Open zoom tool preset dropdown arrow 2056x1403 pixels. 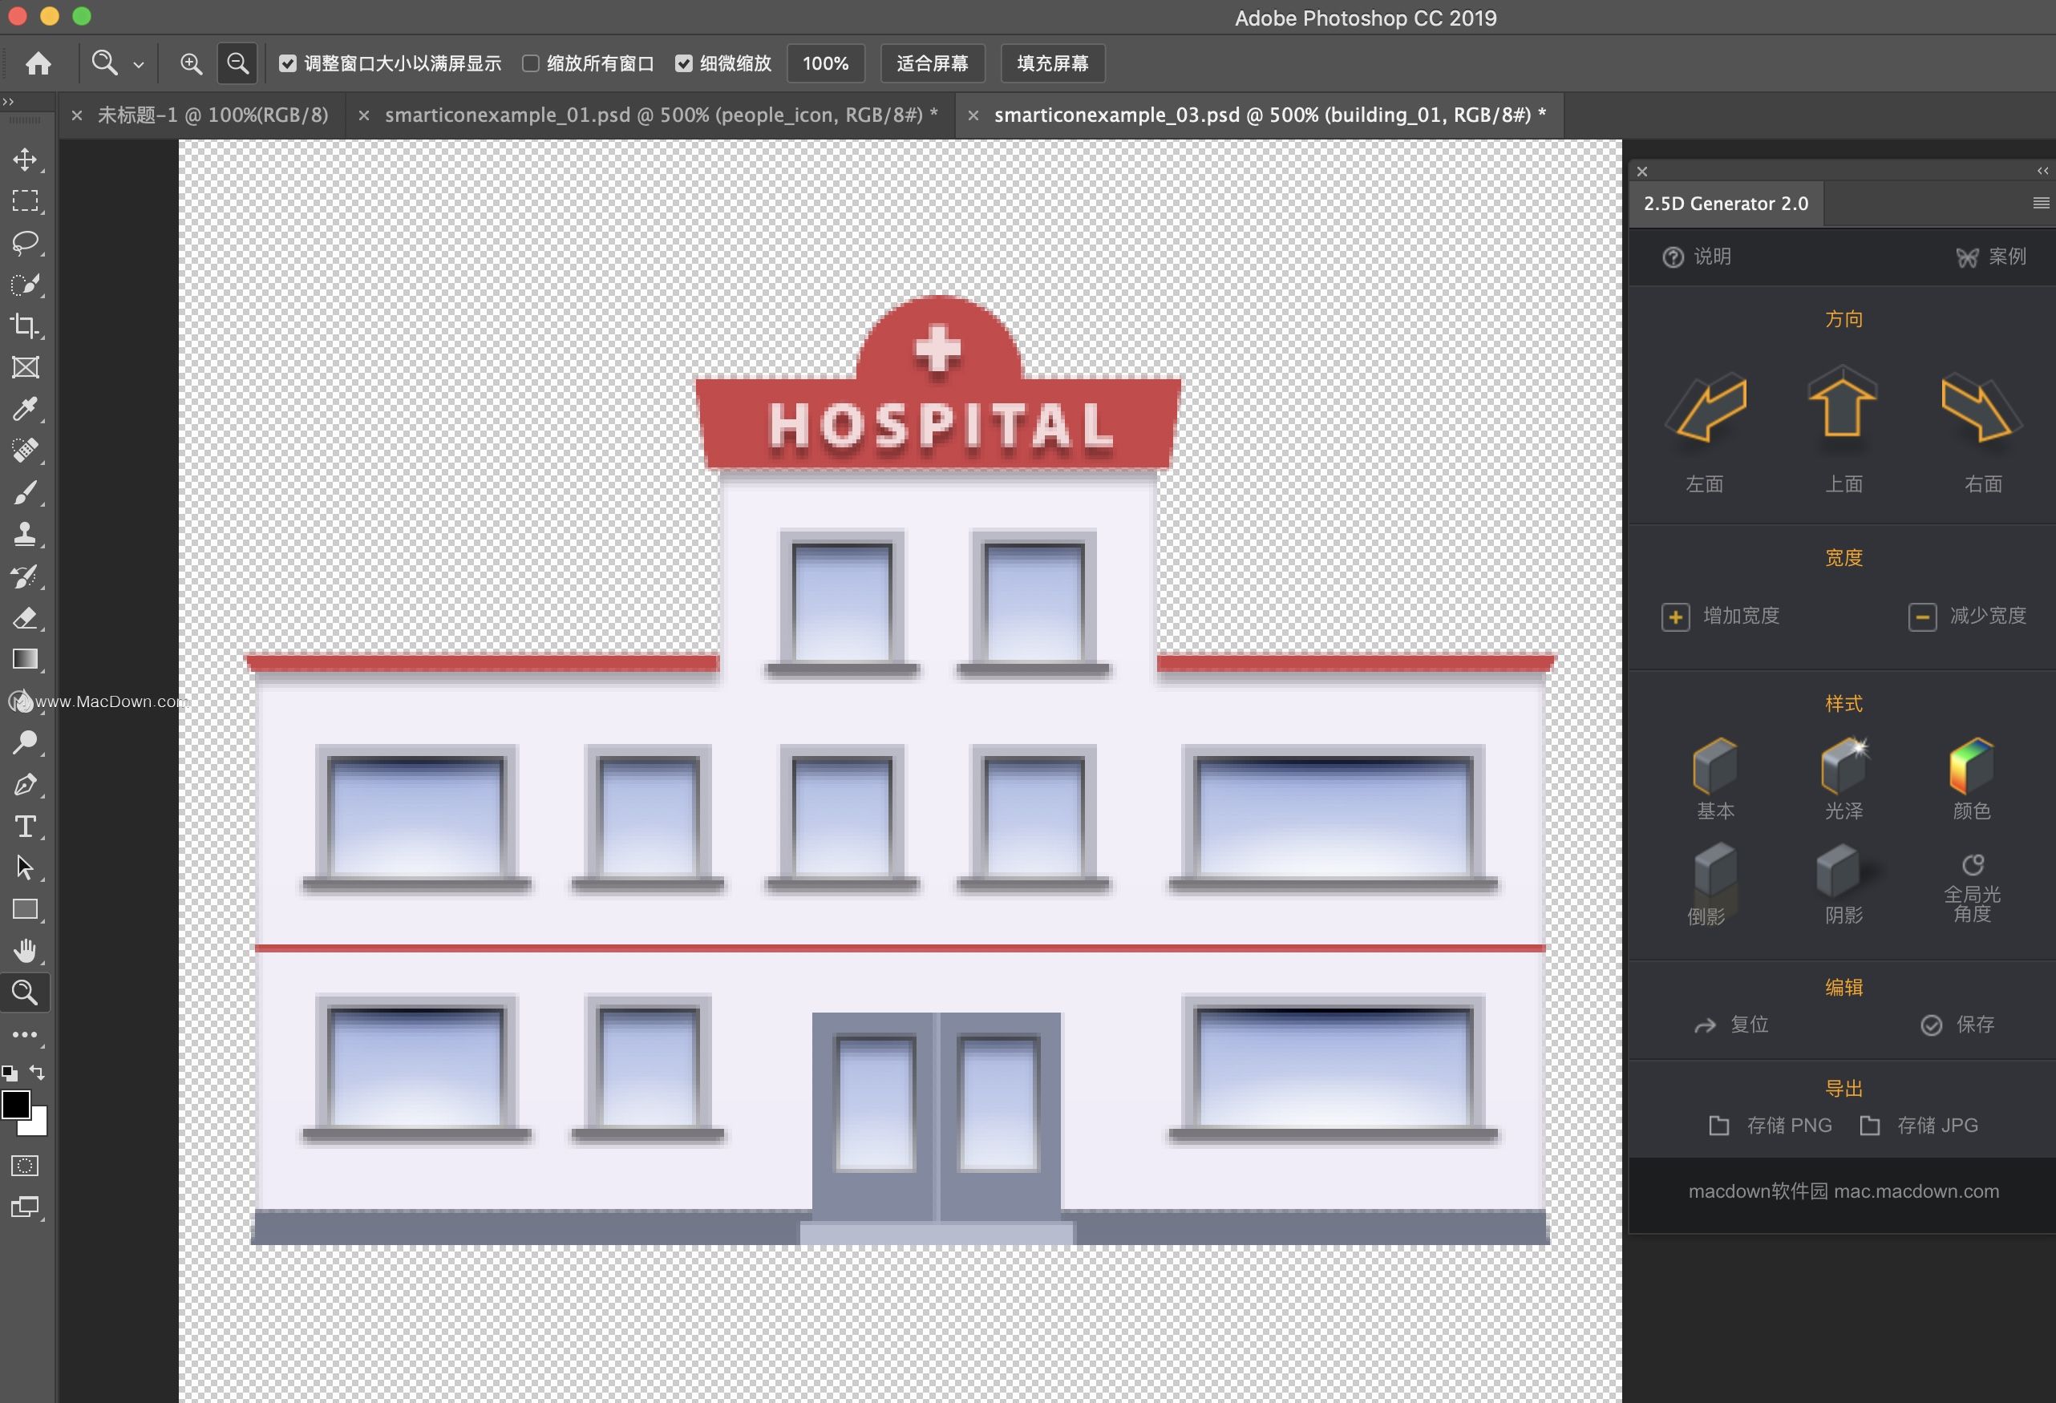point(139,65)
